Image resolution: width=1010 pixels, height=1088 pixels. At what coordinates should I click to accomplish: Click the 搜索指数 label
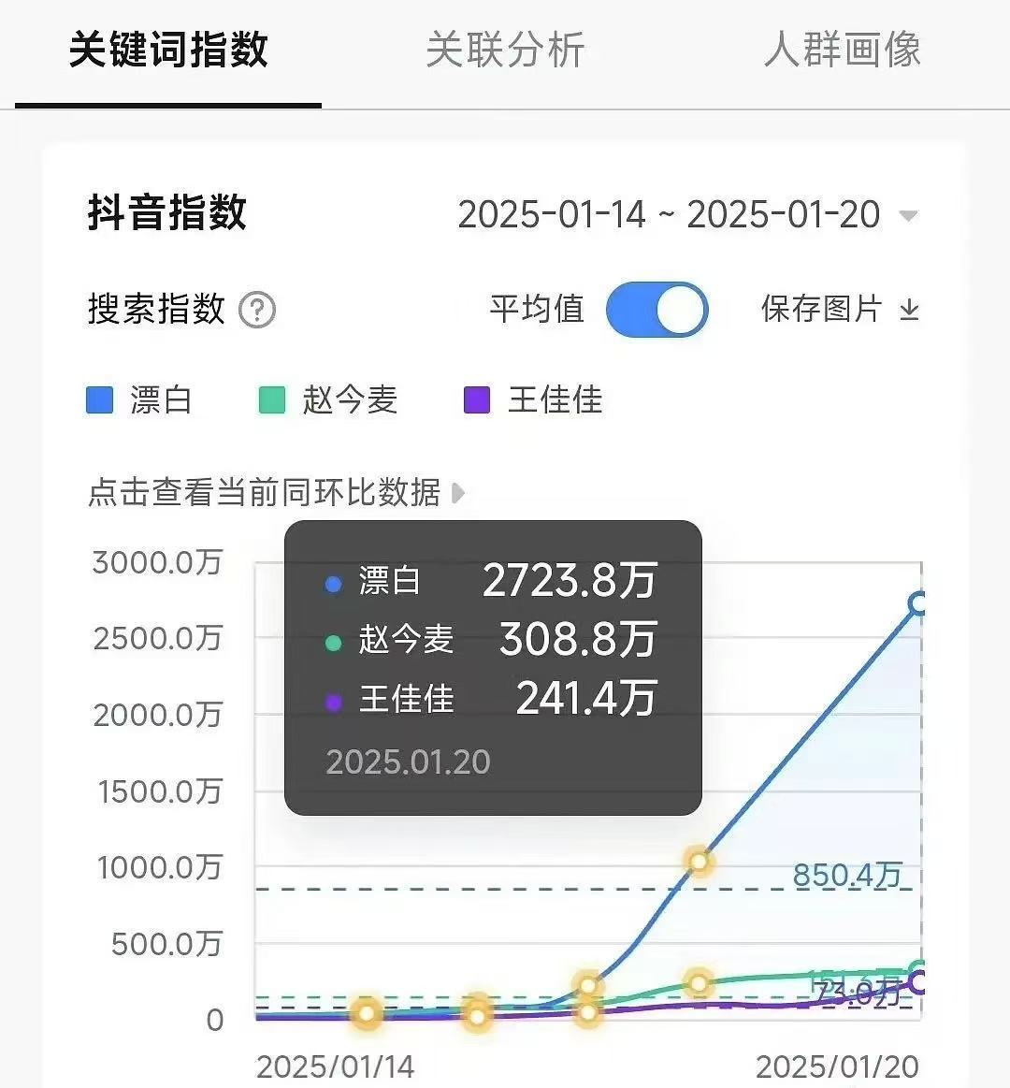157,309
